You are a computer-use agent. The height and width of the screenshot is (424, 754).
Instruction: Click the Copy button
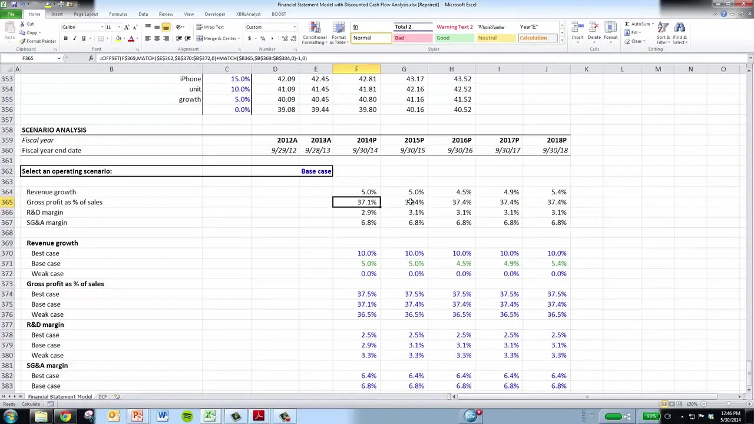coord(29,33)
